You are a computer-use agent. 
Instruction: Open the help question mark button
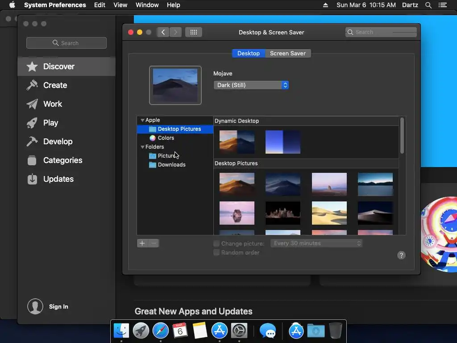(401, 255)
